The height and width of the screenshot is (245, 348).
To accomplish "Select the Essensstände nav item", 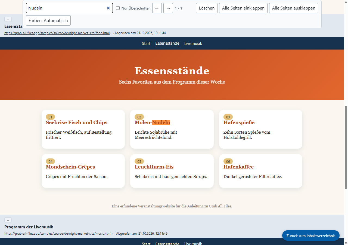I will [167, 44].
